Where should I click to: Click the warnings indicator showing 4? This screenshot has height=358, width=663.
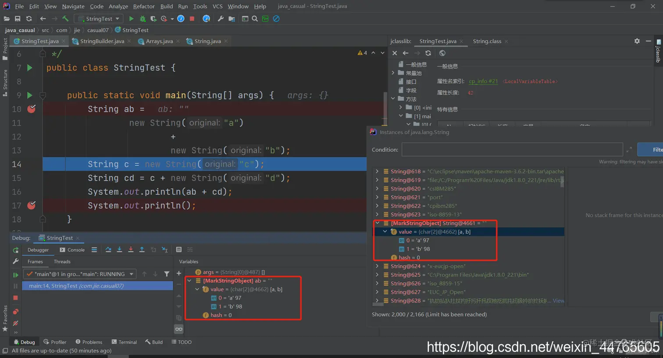point(363,53)
